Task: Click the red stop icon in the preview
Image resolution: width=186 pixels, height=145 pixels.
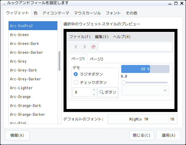Action: [93, 47]
